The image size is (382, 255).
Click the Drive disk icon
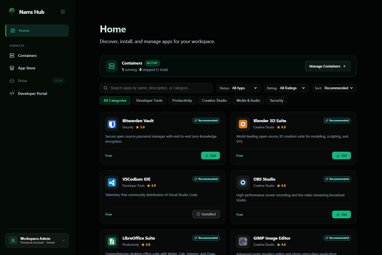12,81
